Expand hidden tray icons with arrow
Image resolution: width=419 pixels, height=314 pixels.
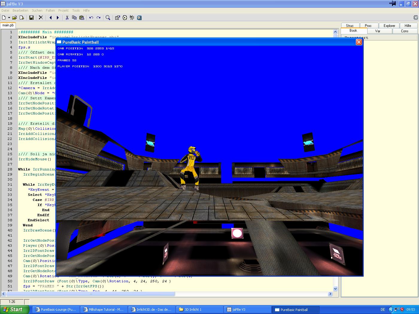[391, 310]
